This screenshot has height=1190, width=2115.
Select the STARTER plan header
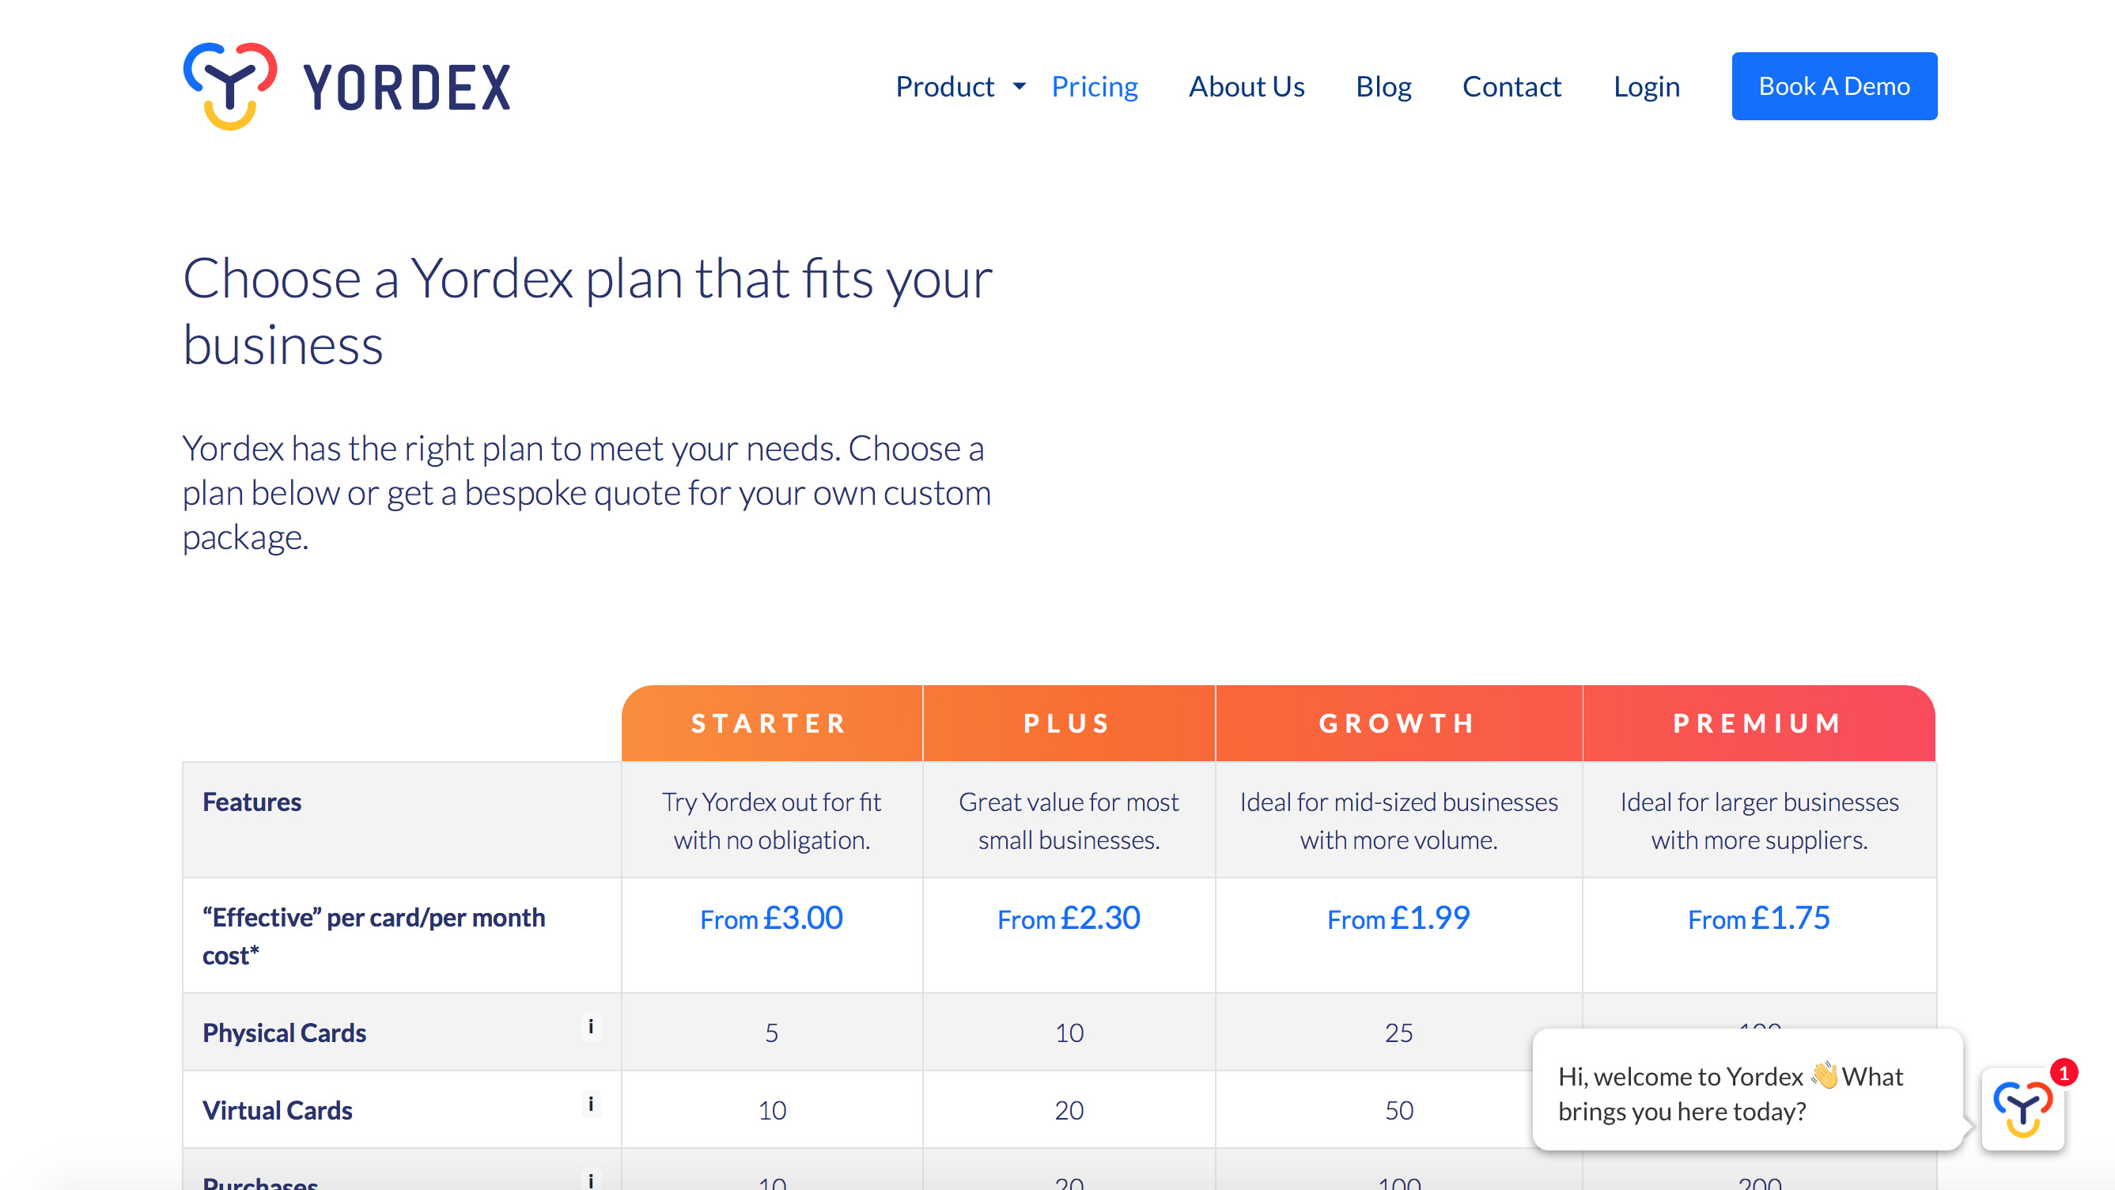coord(772,722)
